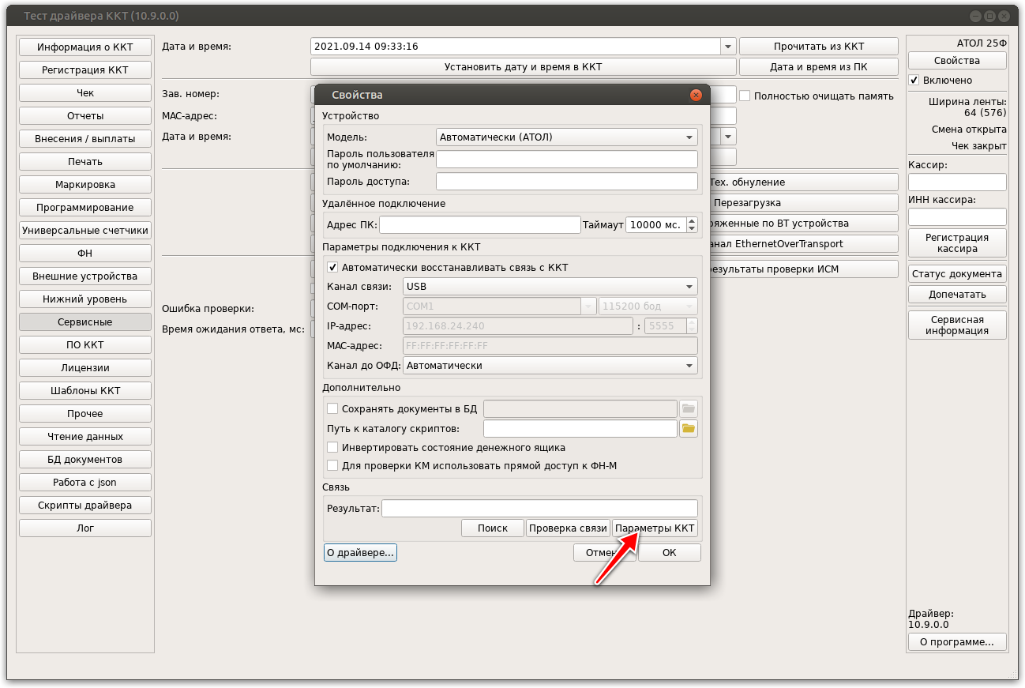Toggle Полностью очищать память checkbox
This screenshot has width=1025, height=688.
point(745,96)
